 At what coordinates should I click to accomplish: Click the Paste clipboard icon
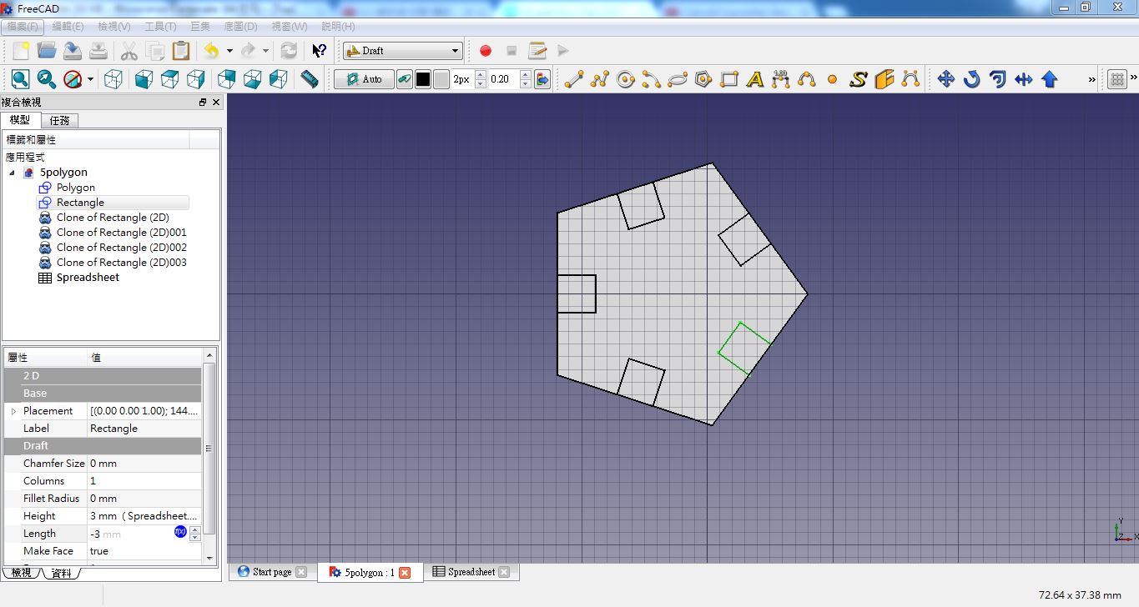point(181,51)
